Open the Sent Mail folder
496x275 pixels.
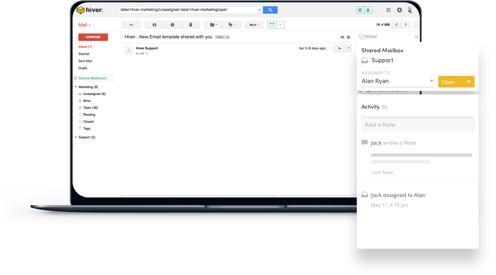(x=85, y=61)
